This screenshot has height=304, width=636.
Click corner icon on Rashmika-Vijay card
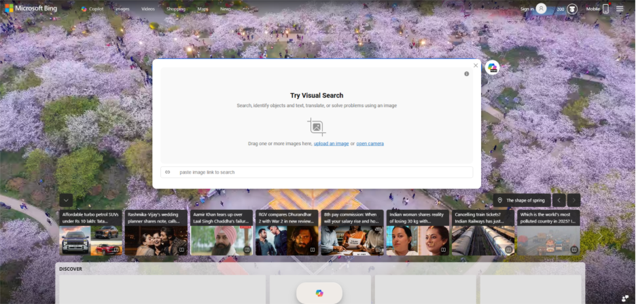coord(181,250)
